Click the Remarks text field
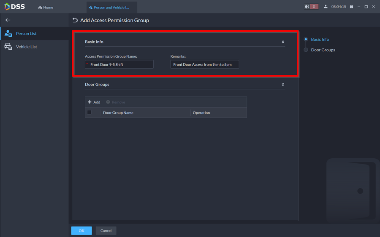The image size is (380, 237). (205, 64)
